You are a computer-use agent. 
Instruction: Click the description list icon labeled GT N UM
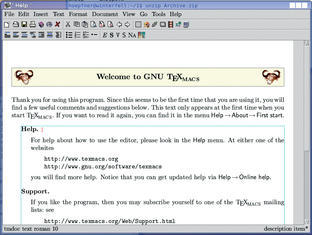tap(86, 35)
